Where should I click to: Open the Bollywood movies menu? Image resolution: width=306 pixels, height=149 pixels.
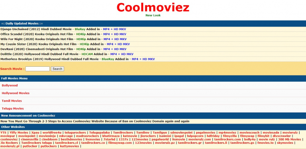point(10,85)
